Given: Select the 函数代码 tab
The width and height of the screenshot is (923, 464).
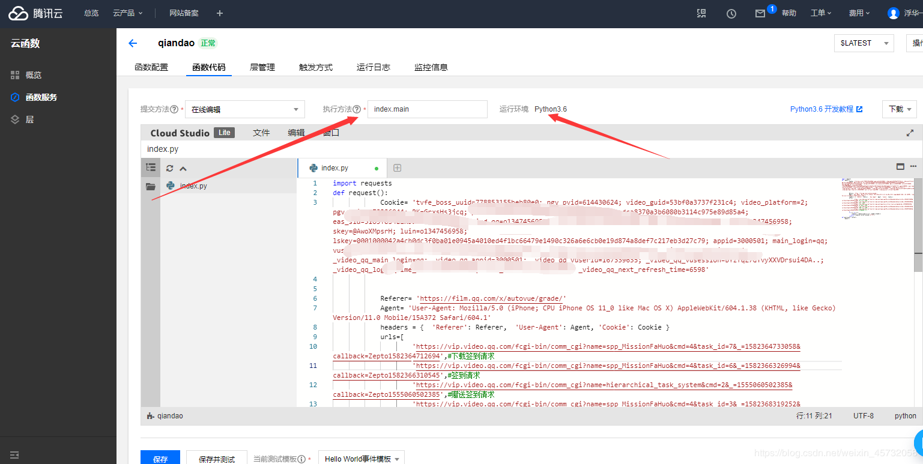Looking at the screenshot, I should (209, 67).
